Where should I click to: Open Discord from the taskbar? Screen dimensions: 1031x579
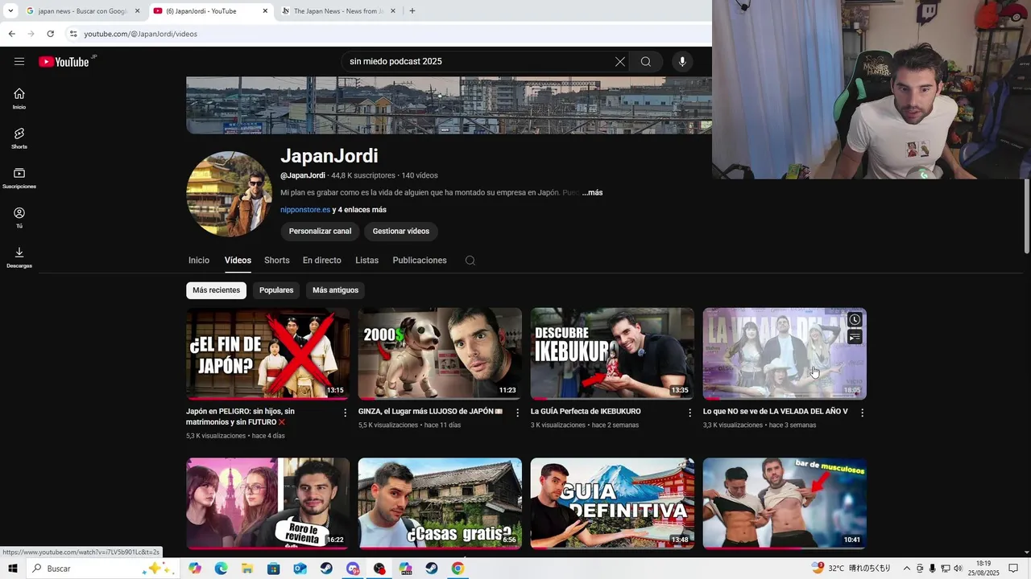pos(353,569)
